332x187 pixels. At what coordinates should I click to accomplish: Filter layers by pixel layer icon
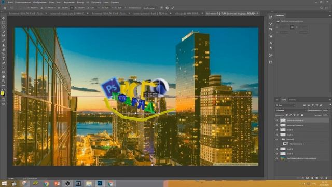point(305,105)
